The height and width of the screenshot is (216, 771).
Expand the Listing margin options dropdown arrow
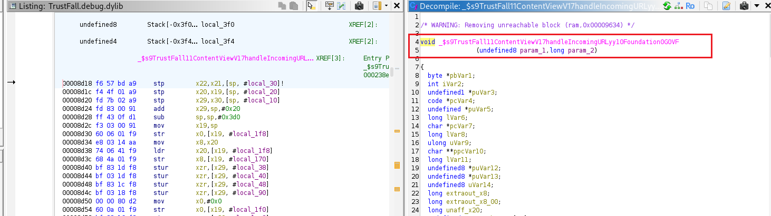coord(386,6)
